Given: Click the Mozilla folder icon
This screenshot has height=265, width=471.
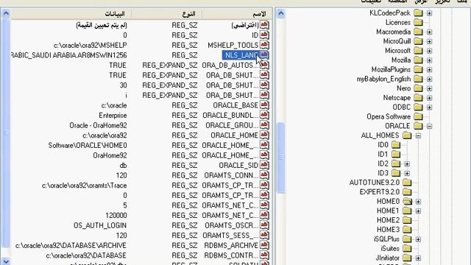Looking at the screenshot, I should click(418, 60).
